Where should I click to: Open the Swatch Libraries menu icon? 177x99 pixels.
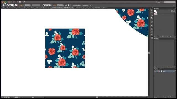(x=155, y=37)
